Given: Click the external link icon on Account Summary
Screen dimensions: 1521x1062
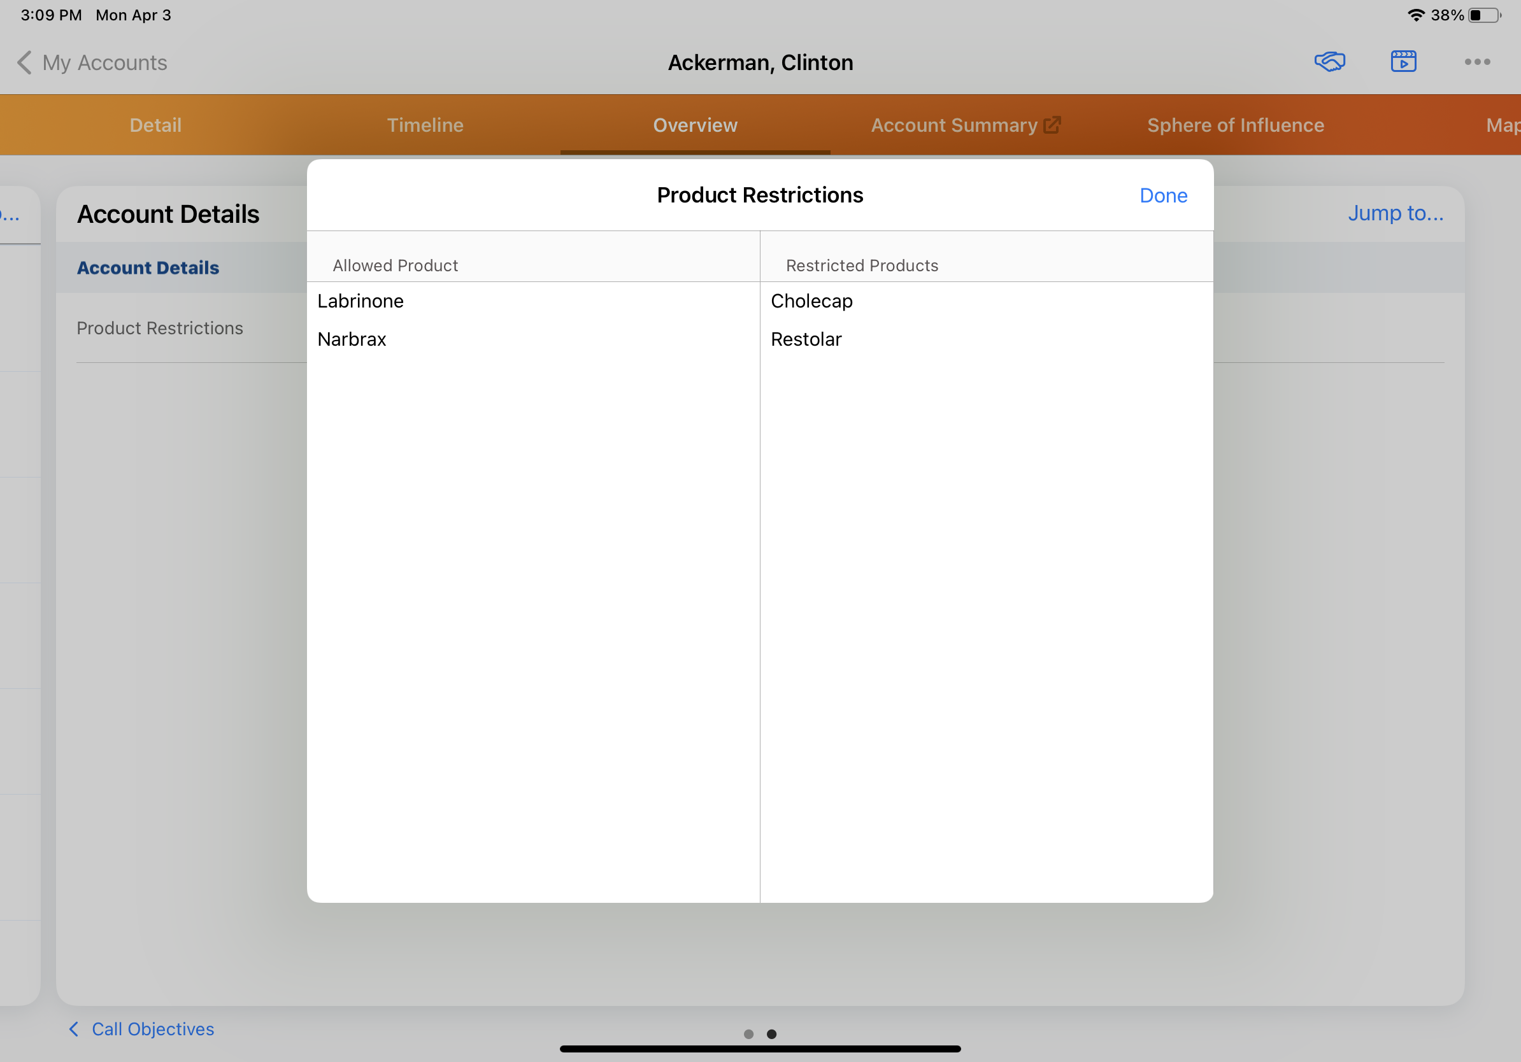Looking at the screenshot, I should (1052, 125).
